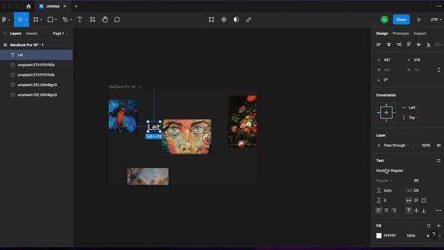444x250 pixels.
Task: Select the Pen tool
Action: pyautogui.click(x=65, y=19)
